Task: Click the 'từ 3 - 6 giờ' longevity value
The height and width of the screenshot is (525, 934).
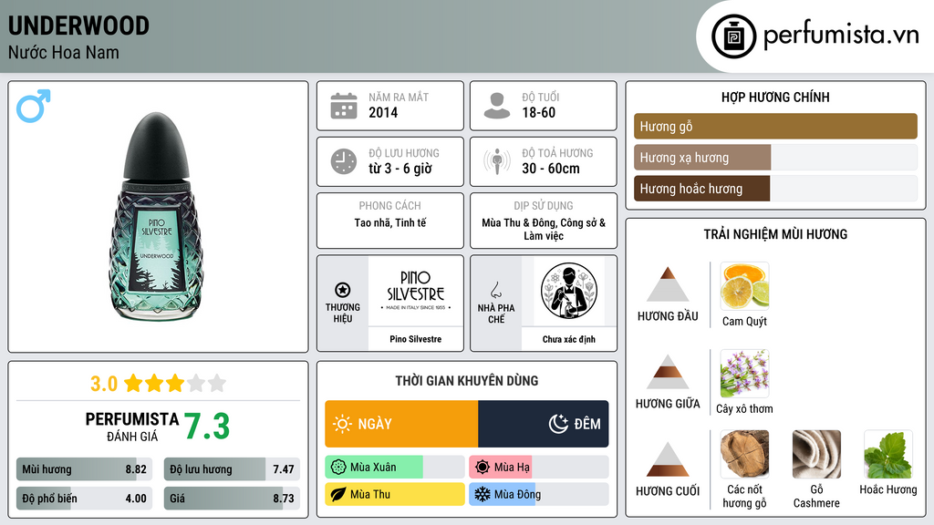Action: (400, 169)
